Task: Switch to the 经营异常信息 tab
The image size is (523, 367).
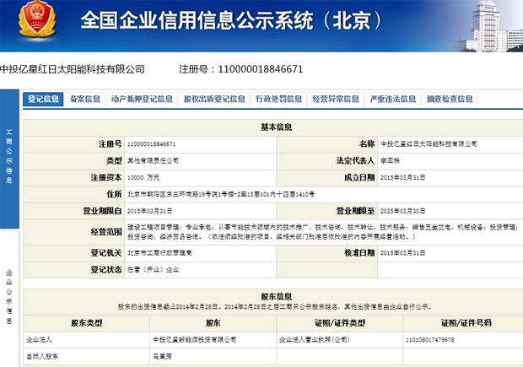Action: click(335, 100)
